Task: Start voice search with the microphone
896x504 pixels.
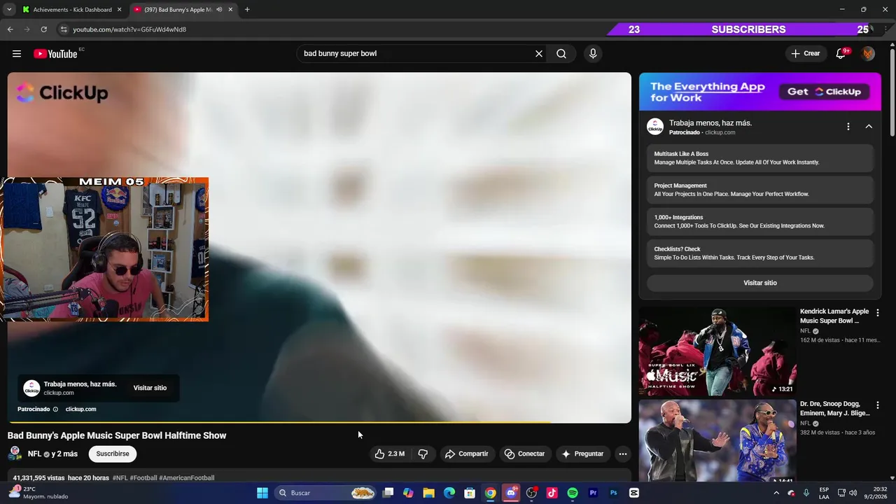Action: pos(593,54)
